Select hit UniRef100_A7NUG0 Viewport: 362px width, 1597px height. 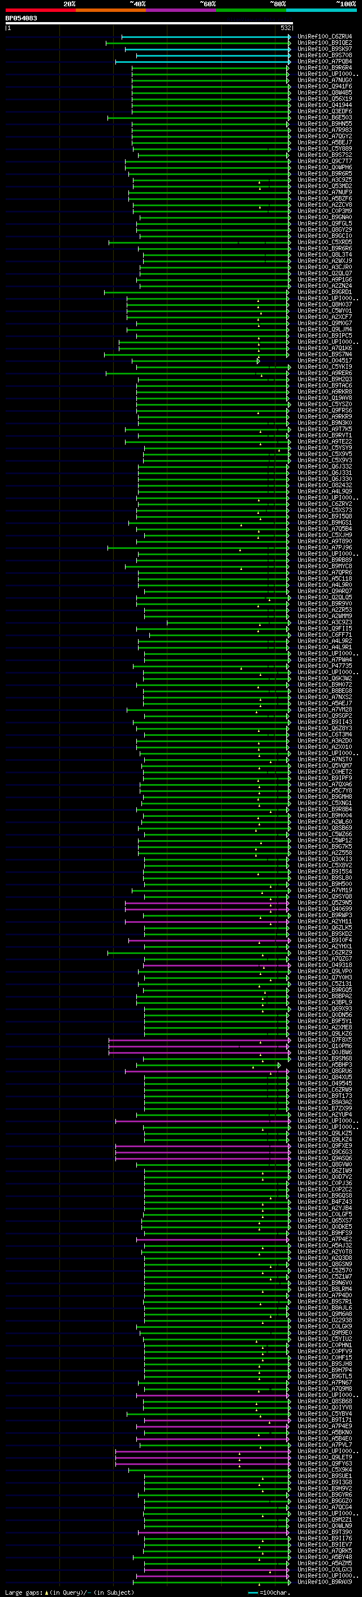325,80
